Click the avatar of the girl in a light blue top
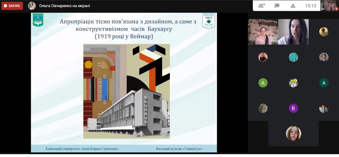 [324, 108]
